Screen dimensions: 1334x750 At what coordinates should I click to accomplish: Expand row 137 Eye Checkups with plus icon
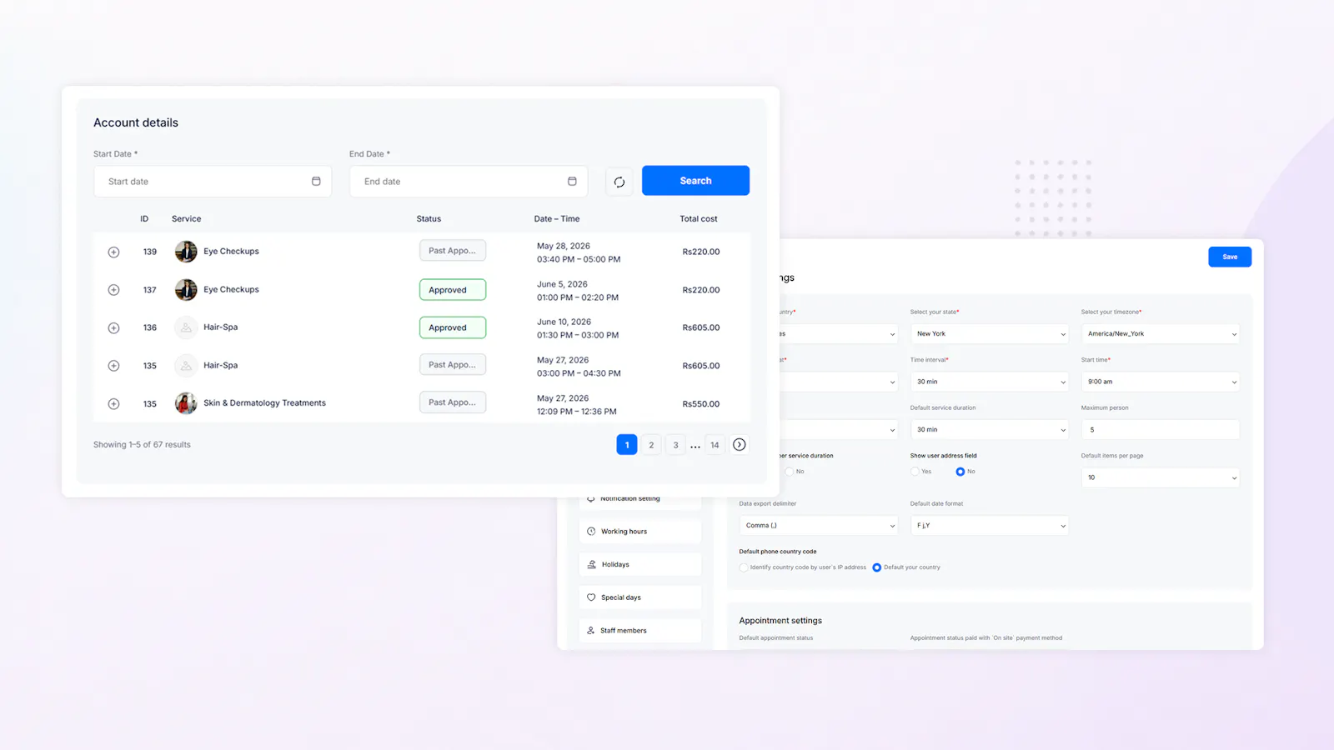coord(113,290)
